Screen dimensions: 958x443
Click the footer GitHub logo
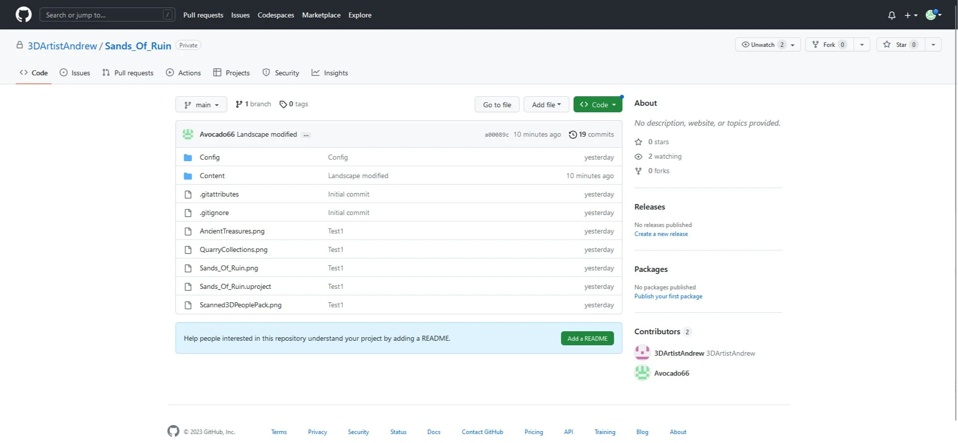[x=173, y=431]
